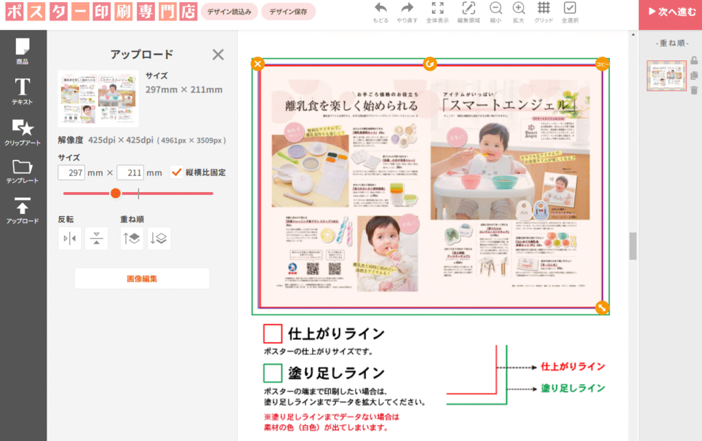
Task: Select the layer thumbnail in 重ね順 panel
Action: pos(666,75)
